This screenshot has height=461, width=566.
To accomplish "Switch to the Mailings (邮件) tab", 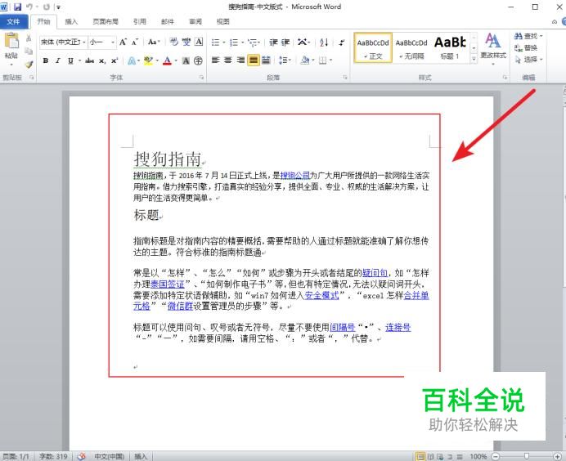I will [168, 21].
